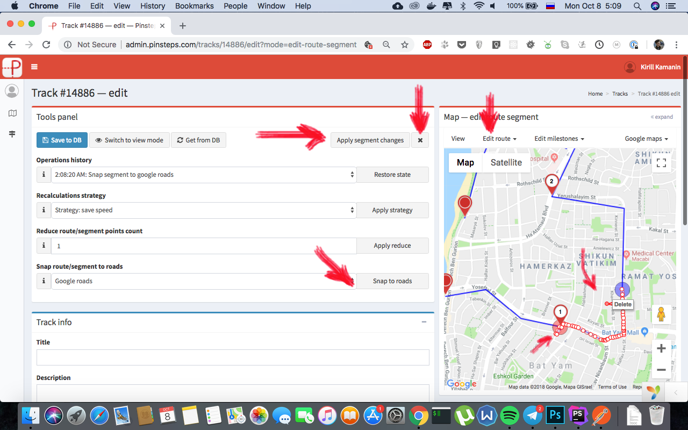
Task: Open the Google maps provider dropdown
Action: tap(646, 139)
